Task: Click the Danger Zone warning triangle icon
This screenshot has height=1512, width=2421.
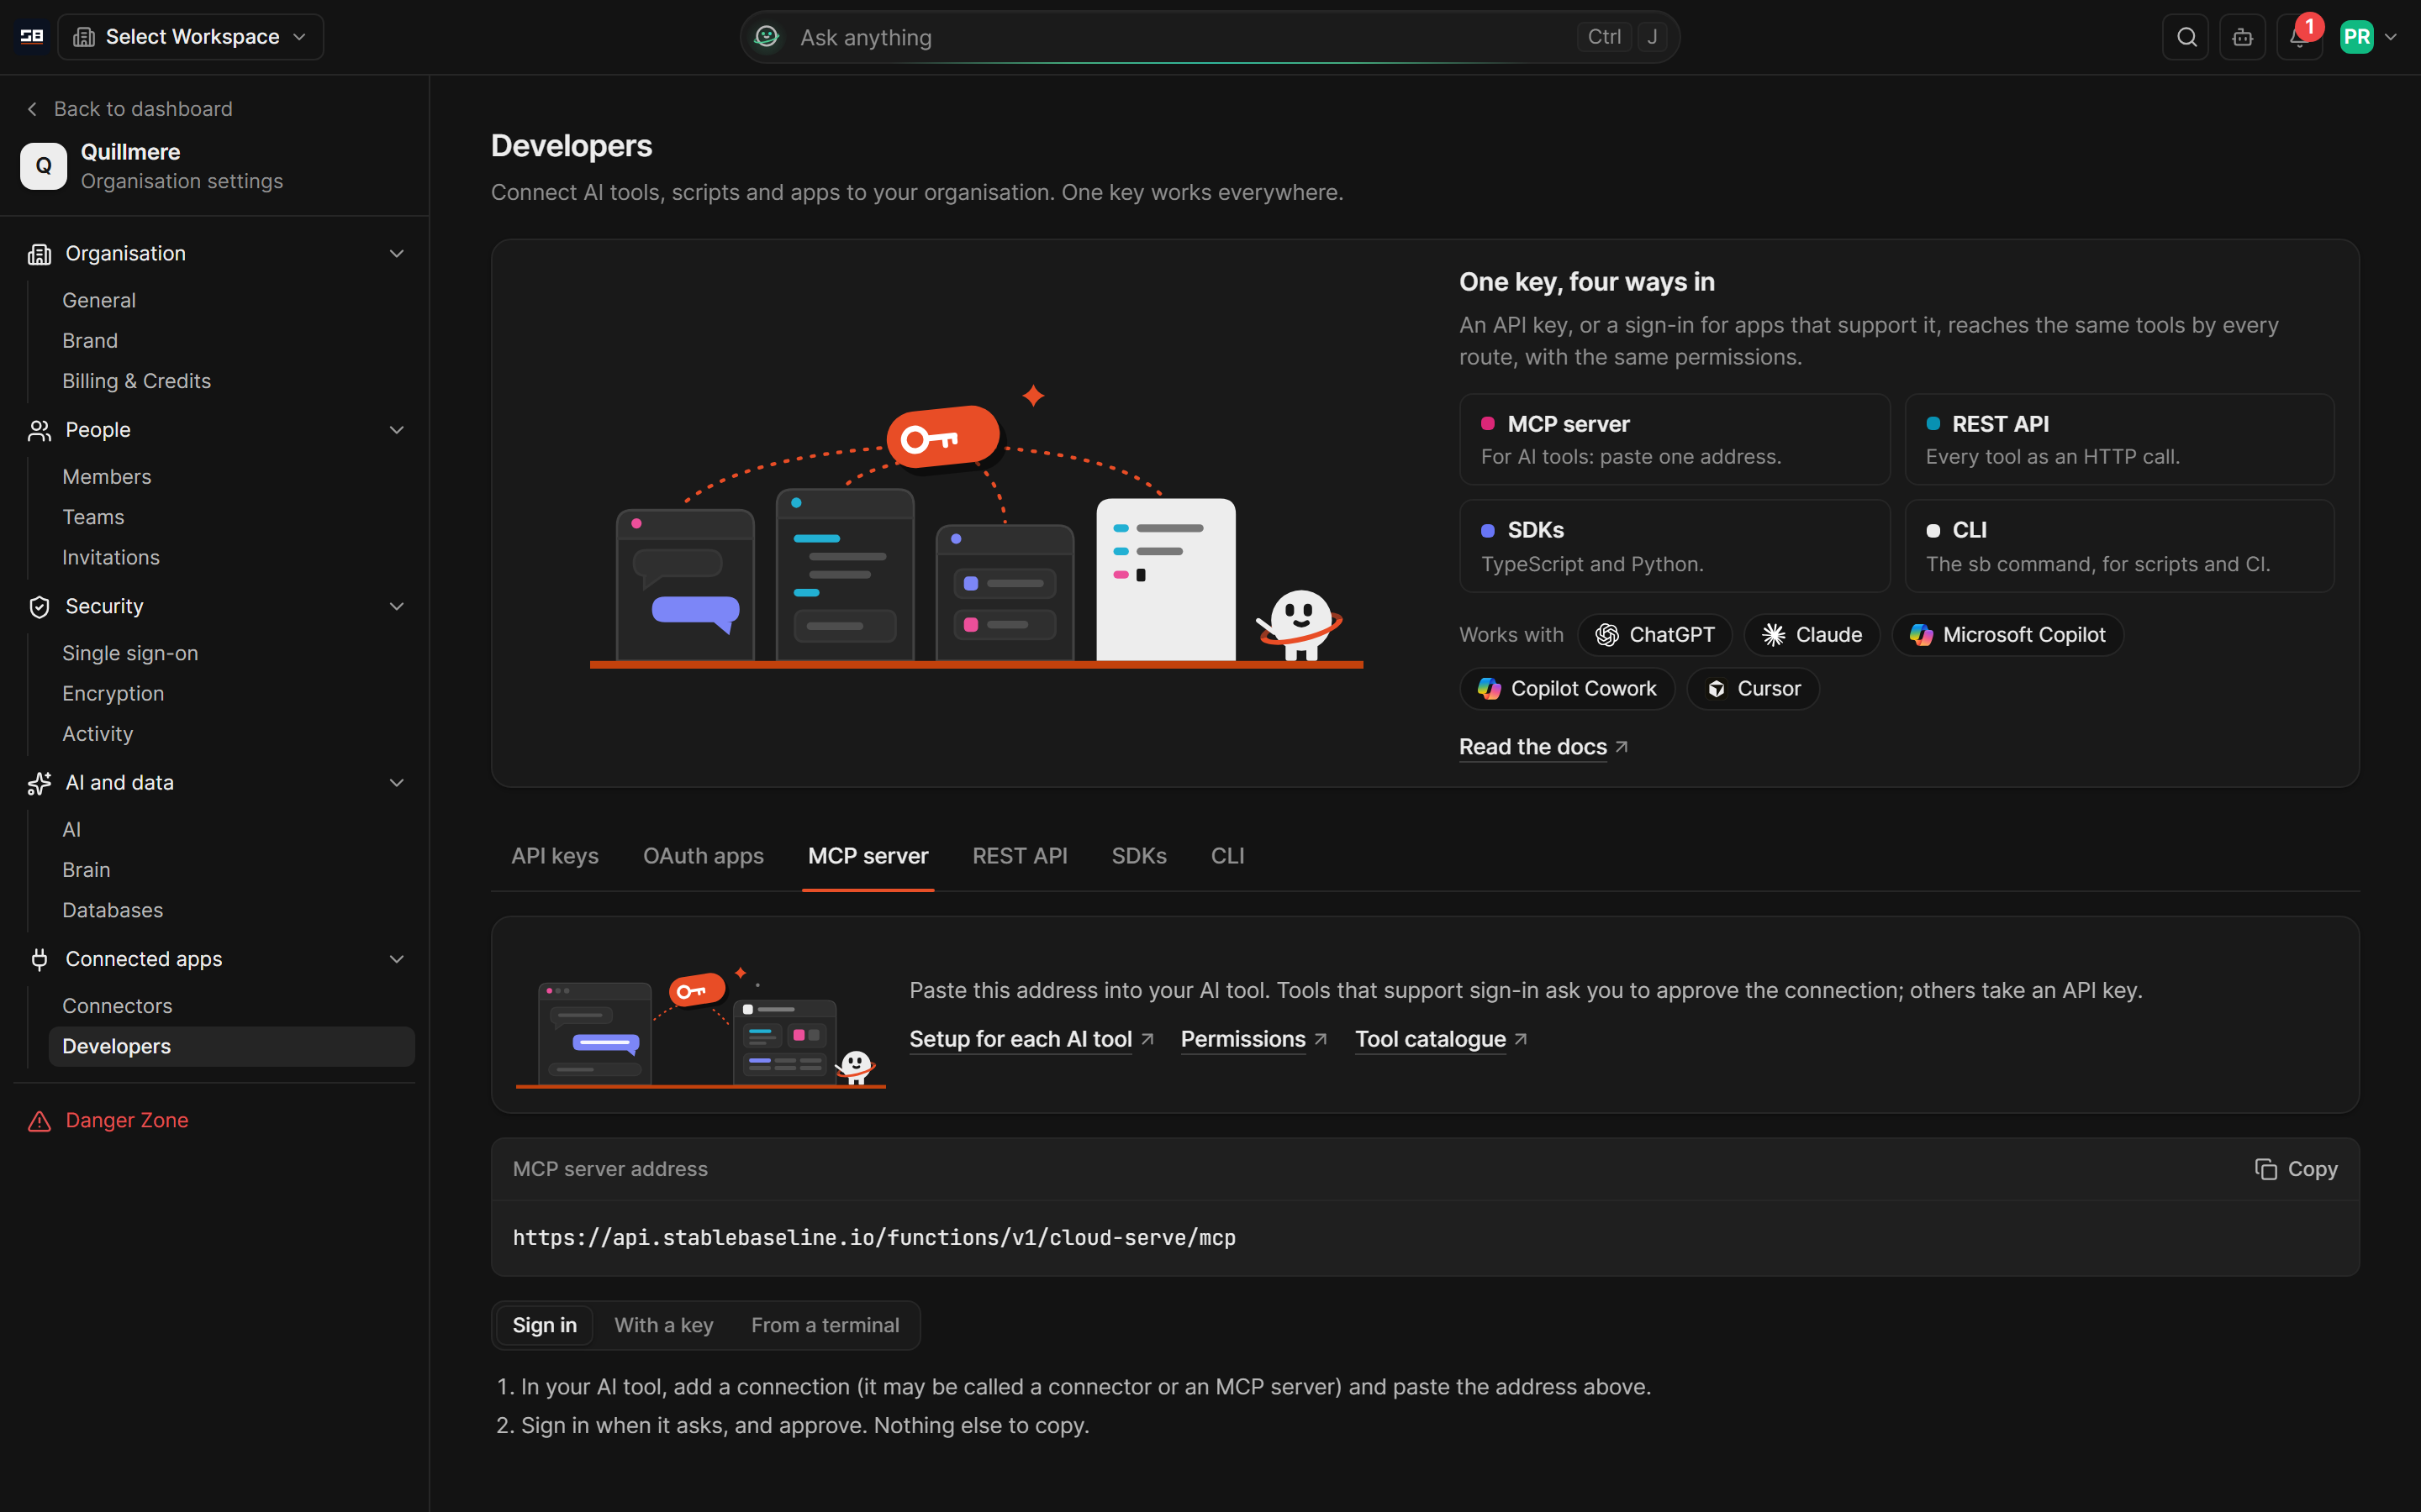Action: tap(39, 1121)
